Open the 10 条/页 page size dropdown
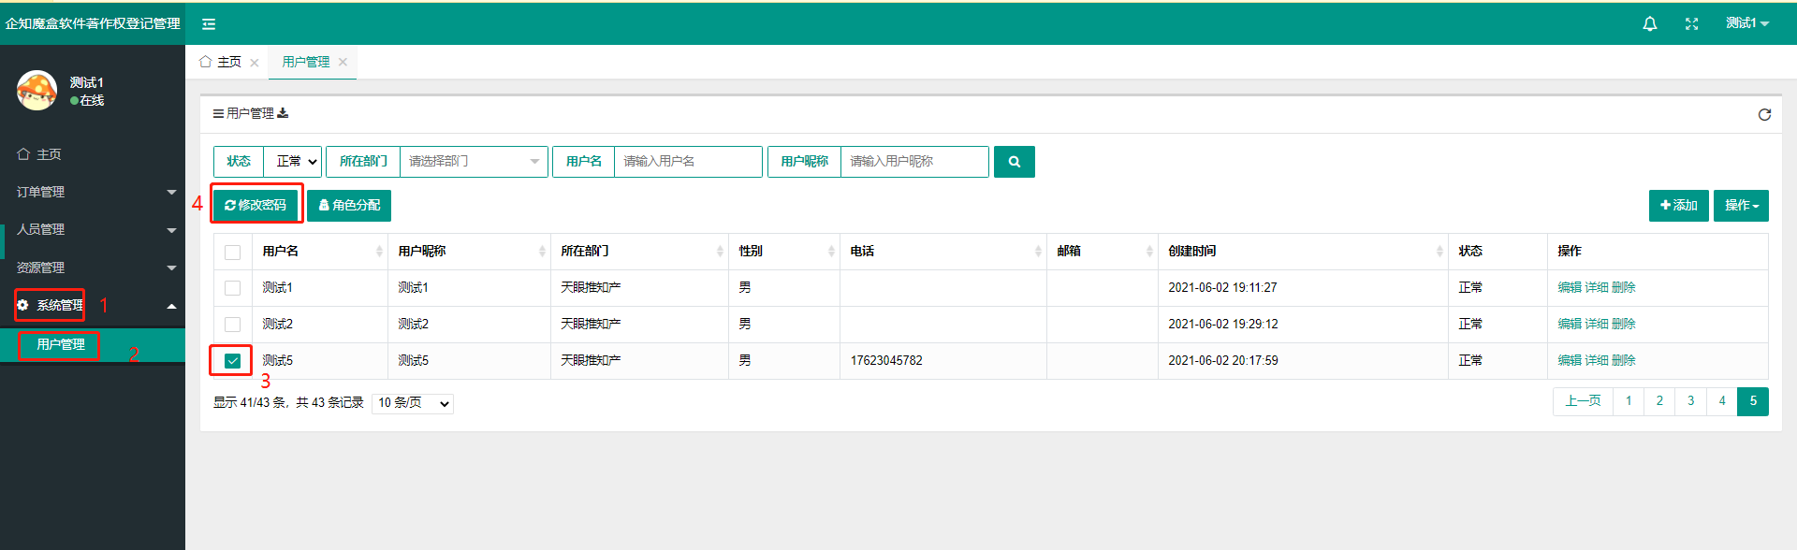 pos(413,403)
